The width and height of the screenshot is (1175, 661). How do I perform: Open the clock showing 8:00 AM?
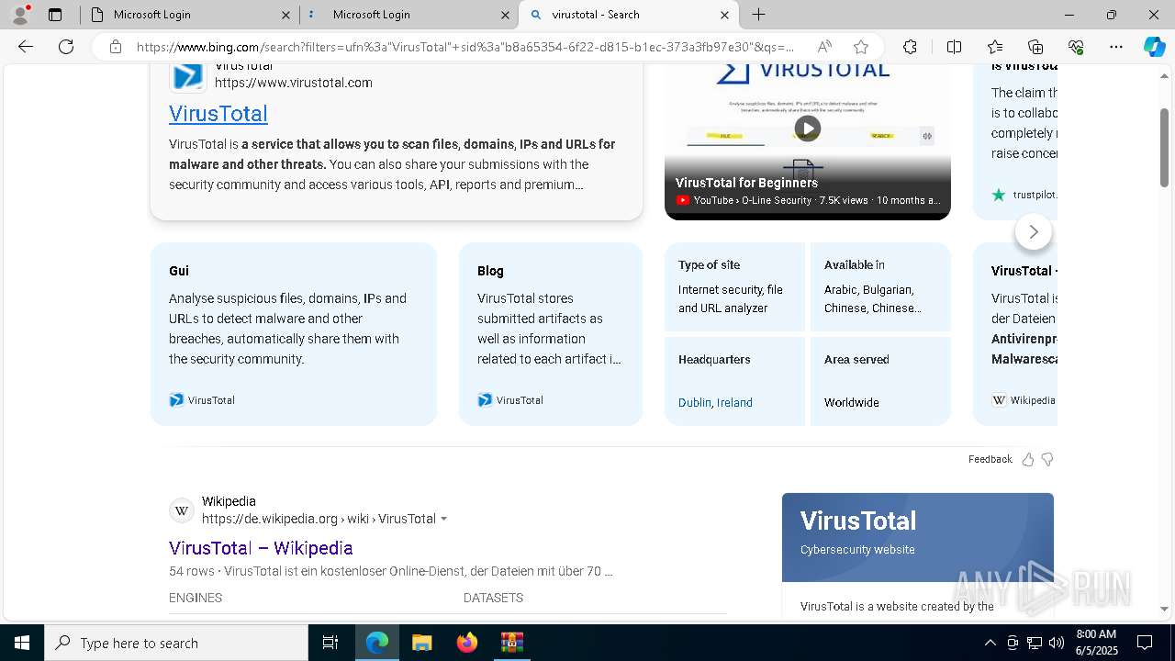click(x=1096, y=643)
